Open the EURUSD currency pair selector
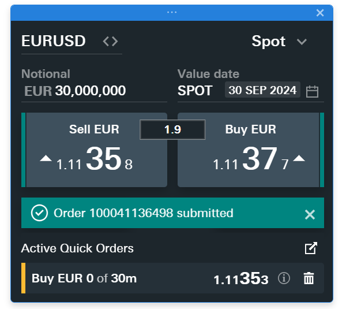Viewport: 346px width, 309px height. [54, 42]
